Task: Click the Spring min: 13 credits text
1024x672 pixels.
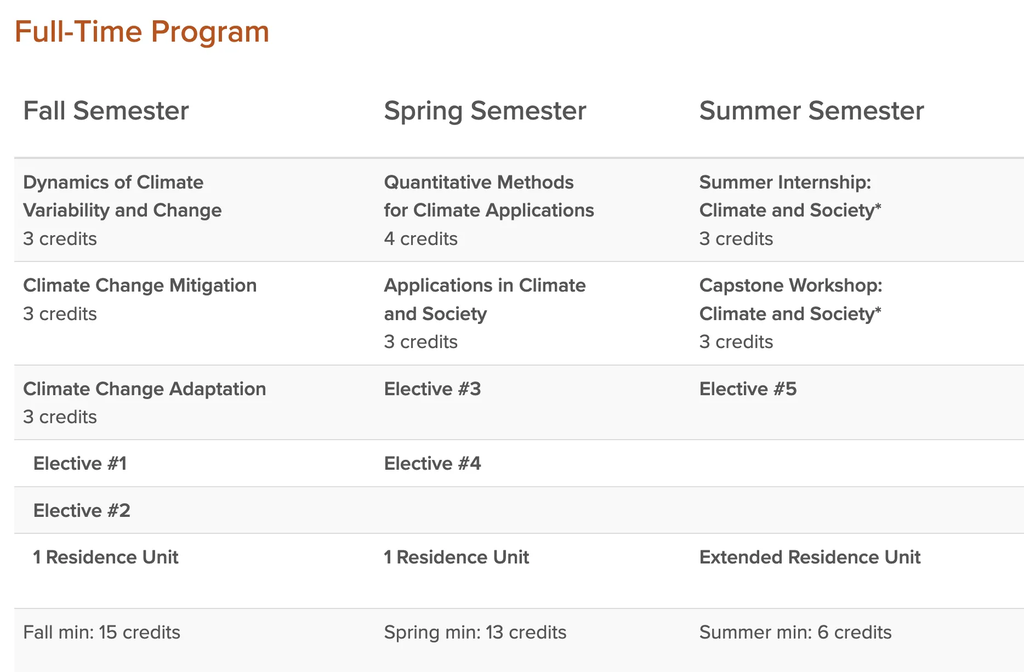Action: click(475, 633)
